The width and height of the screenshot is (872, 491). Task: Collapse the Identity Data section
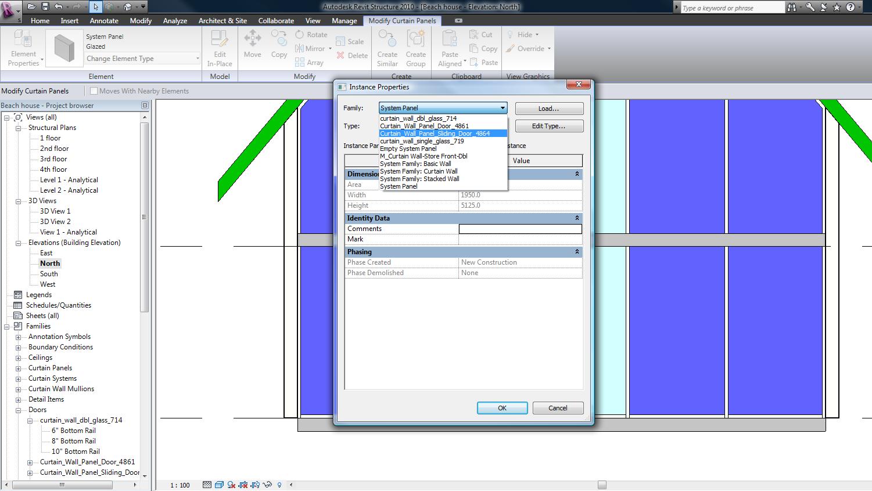coord(577,218)
